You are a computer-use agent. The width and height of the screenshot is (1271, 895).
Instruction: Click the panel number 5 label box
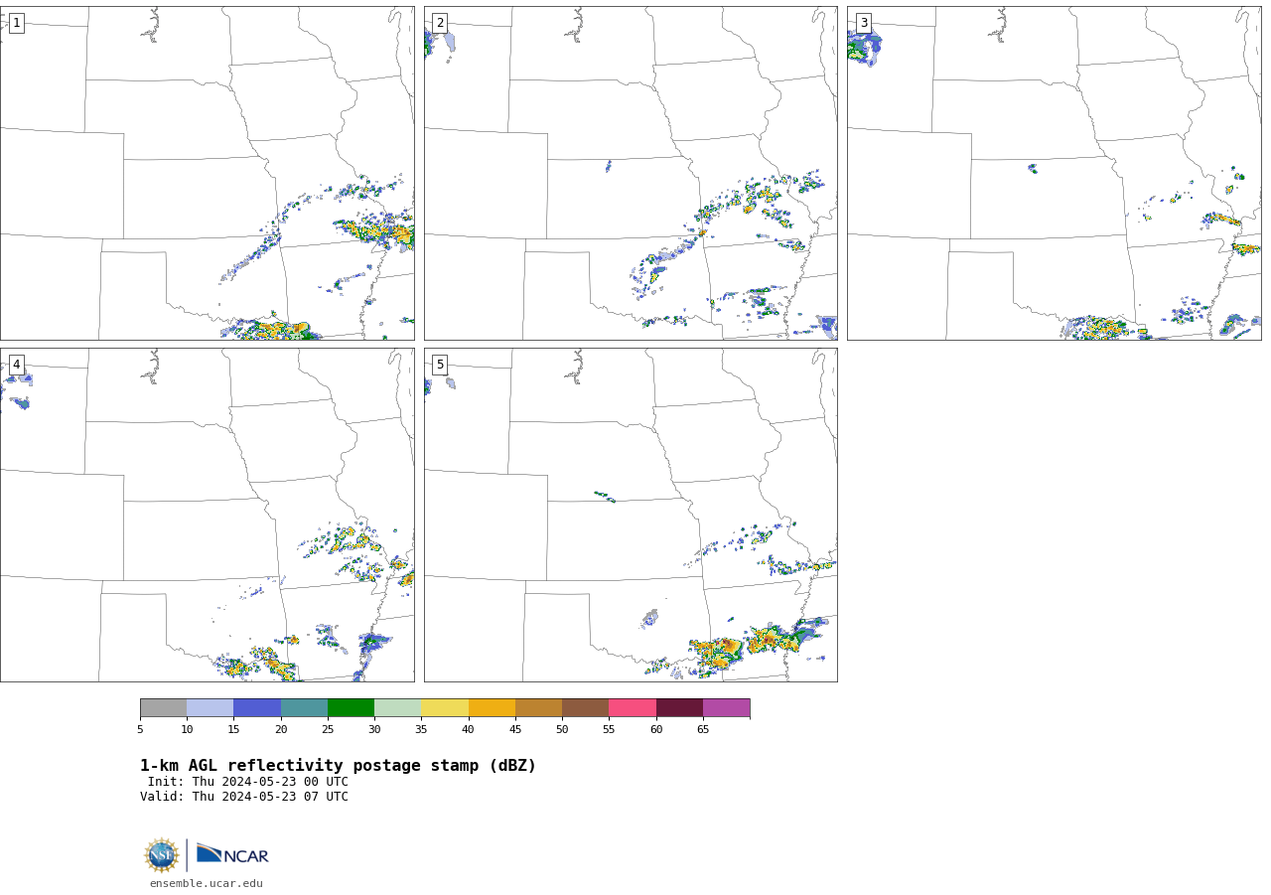click(440, 365)
